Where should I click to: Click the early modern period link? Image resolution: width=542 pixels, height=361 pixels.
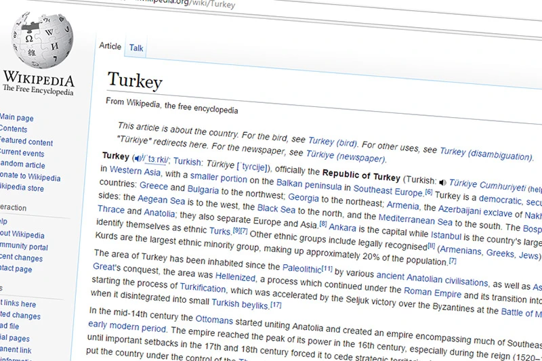pyautogui.click(x=127, y=326)
